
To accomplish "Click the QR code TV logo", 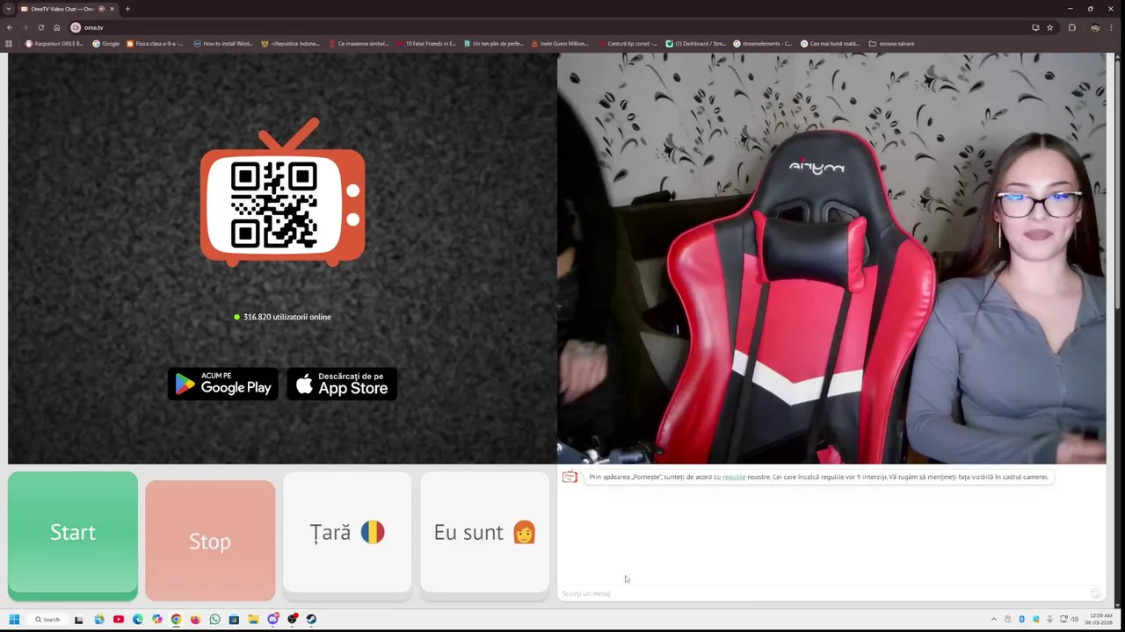I will 282,193.
